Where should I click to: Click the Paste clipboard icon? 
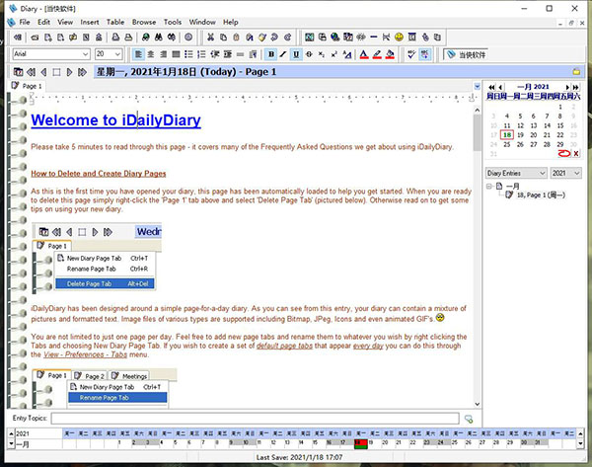coord(237,38)
